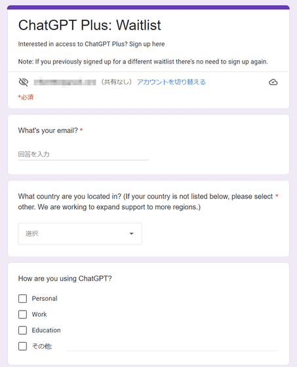Click the ChatGPT Plus: Waitlist title
The image size is (297, 367).
[90, 25]
